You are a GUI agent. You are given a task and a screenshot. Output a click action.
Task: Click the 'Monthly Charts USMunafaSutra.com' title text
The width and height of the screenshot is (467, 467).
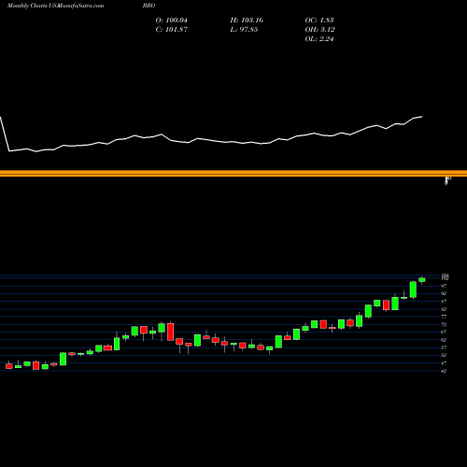pos(55,6)
